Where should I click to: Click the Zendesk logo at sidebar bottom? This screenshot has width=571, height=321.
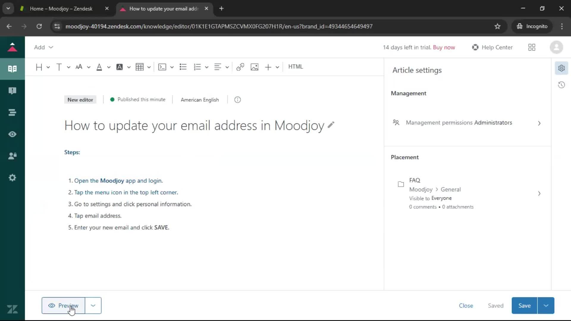(12, 309)
